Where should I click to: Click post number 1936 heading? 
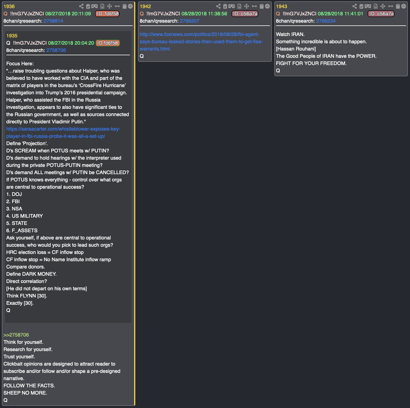[9, 6]
